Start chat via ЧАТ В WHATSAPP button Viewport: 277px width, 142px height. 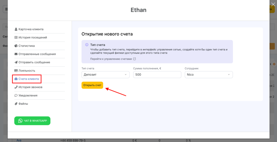coord(32,121)
